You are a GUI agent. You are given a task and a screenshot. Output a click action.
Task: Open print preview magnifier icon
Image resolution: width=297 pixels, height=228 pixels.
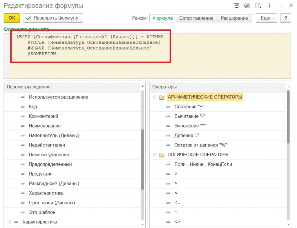(x=258, y=6)
